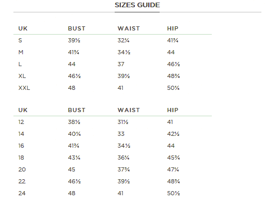Select the size XL row label

22,76
